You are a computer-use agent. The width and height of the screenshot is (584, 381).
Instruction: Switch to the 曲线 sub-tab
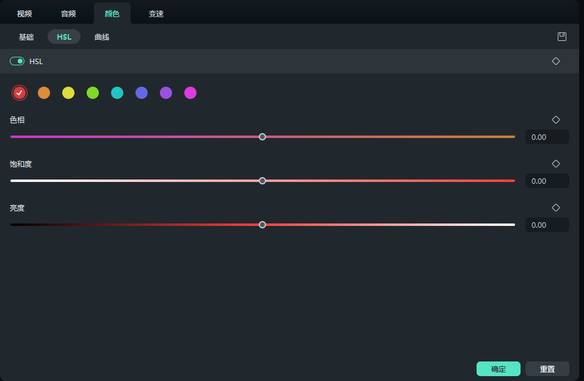(x=102, y=37)
